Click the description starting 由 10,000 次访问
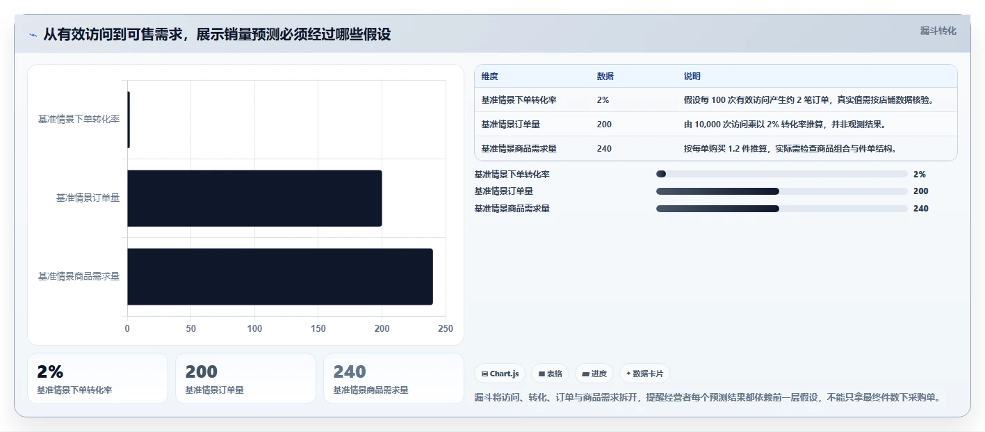This screenshot has width=985, height=432. [784, 125]
